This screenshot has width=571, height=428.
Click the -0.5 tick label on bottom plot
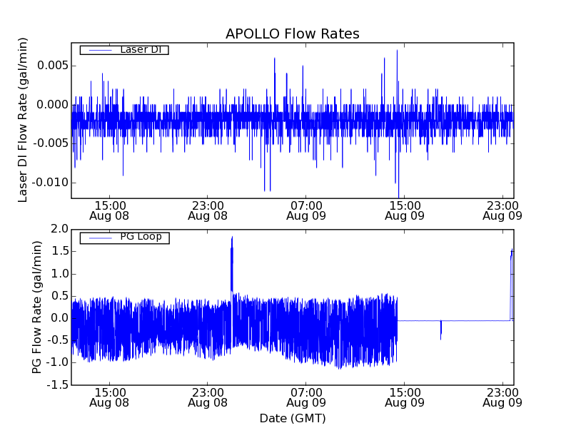(x=58, y=340)
